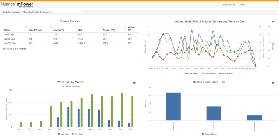Screen dimensions: 279x136
Task: Toggle the red Date Interval legend series
Action: coord(226,74)
